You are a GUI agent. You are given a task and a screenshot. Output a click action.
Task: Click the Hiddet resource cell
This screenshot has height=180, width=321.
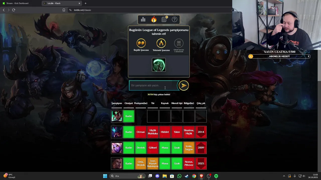click(x=165, y=132)
